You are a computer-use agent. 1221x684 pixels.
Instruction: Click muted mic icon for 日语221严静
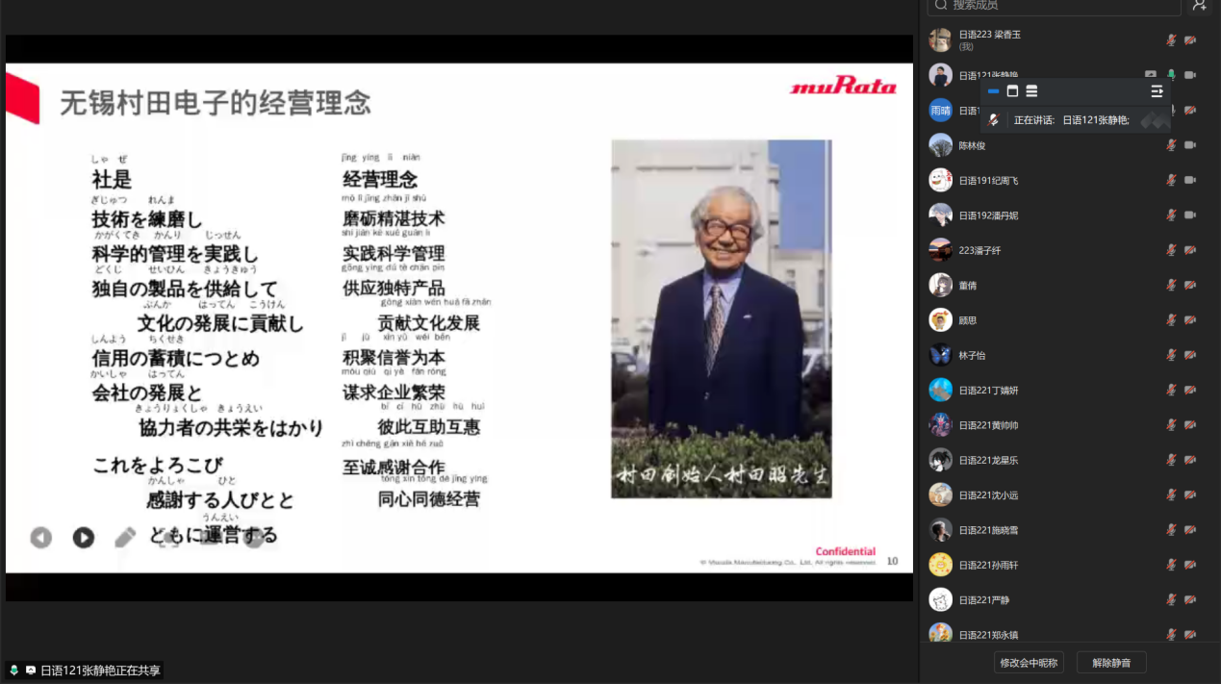coord(1171,599)
